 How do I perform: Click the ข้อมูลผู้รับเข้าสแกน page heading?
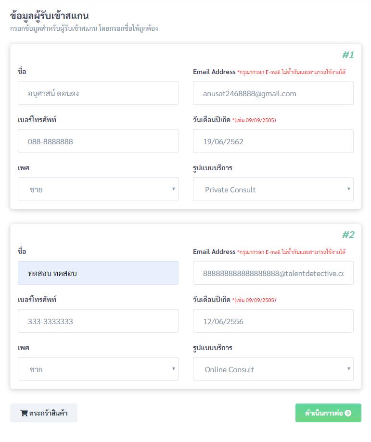50,16
